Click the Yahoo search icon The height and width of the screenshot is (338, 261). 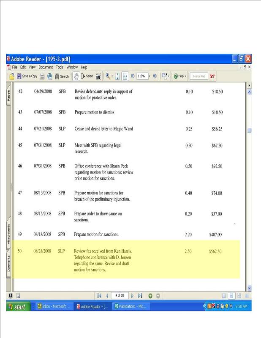click(x=212, y=76)
